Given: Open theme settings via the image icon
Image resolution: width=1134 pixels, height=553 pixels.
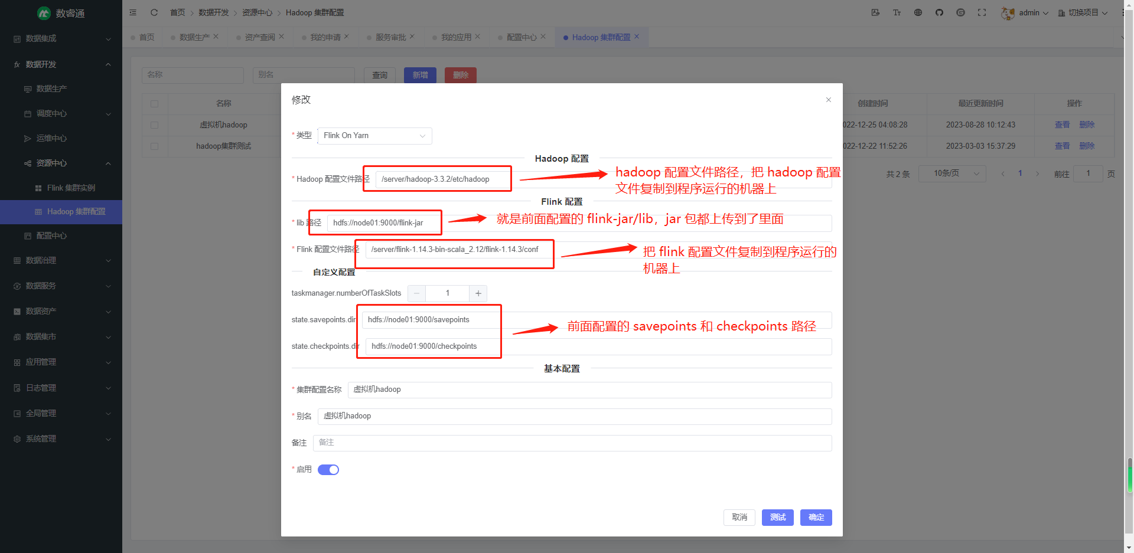Looking at the screenshot, I should coord(875,12).
